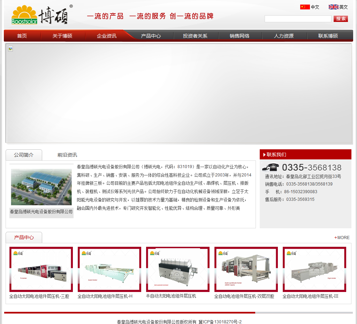Select the red 产品中心 section tab
Image resolution: width=357 pixels, height=324 pixels.
pyautogui.click(x=24, y=237)
